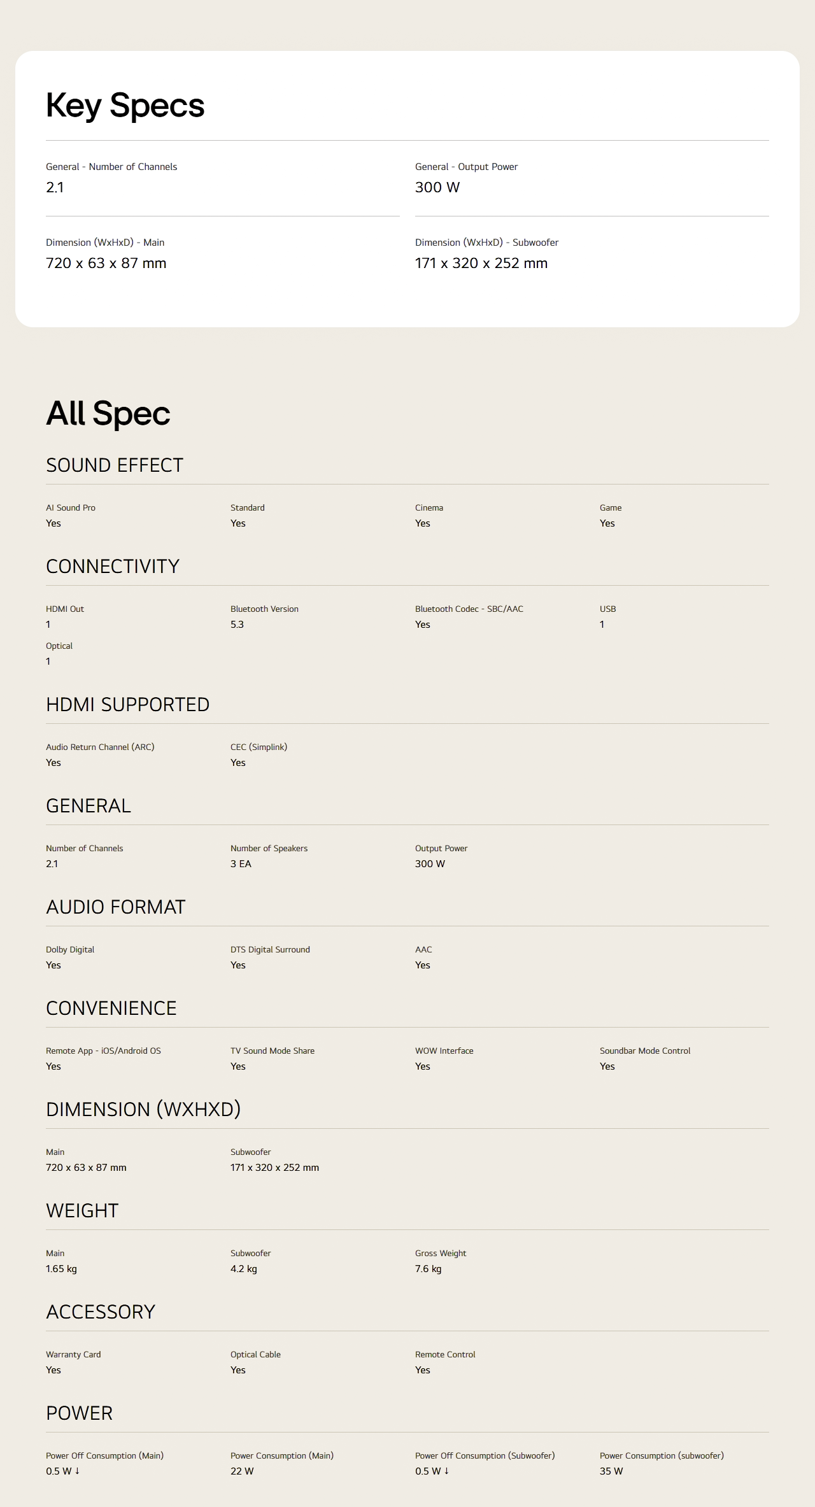Select the Soundbar Mode Control label
This screenshot has width=815, height=1507.
[645, 1051]
